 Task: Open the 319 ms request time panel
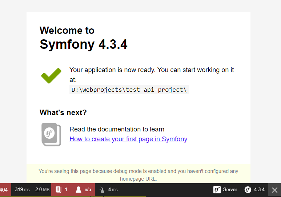(22, 190)
